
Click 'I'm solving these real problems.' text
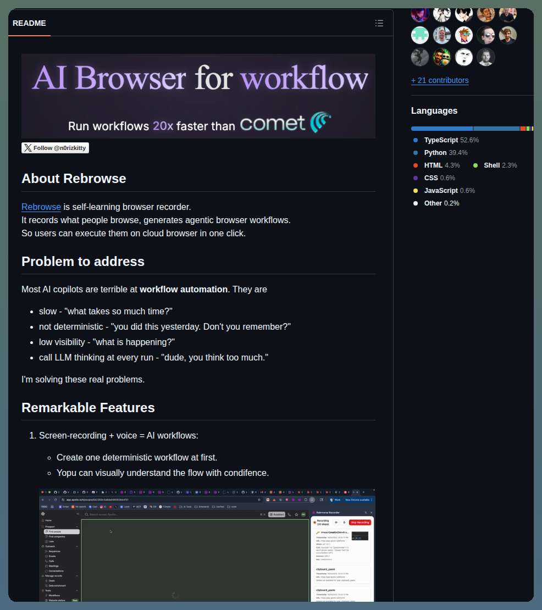coord(83,380)
